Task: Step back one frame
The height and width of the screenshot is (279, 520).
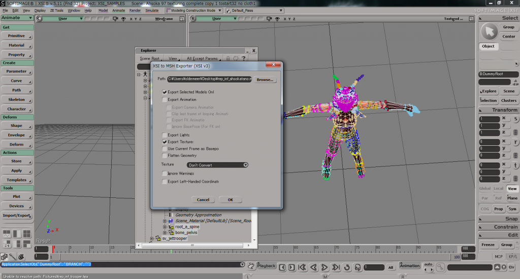Action: tap(282, 267)
